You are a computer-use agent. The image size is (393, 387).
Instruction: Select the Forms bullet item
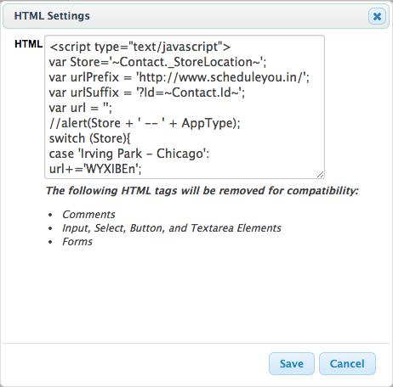pyautogui.click(x=77, y=242)
